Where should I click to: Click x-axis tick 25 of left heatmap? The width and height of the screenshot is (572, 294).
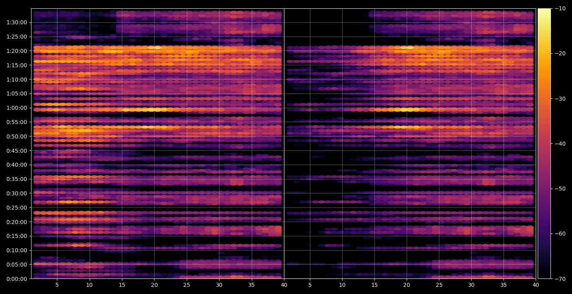(x=187, y=285)
